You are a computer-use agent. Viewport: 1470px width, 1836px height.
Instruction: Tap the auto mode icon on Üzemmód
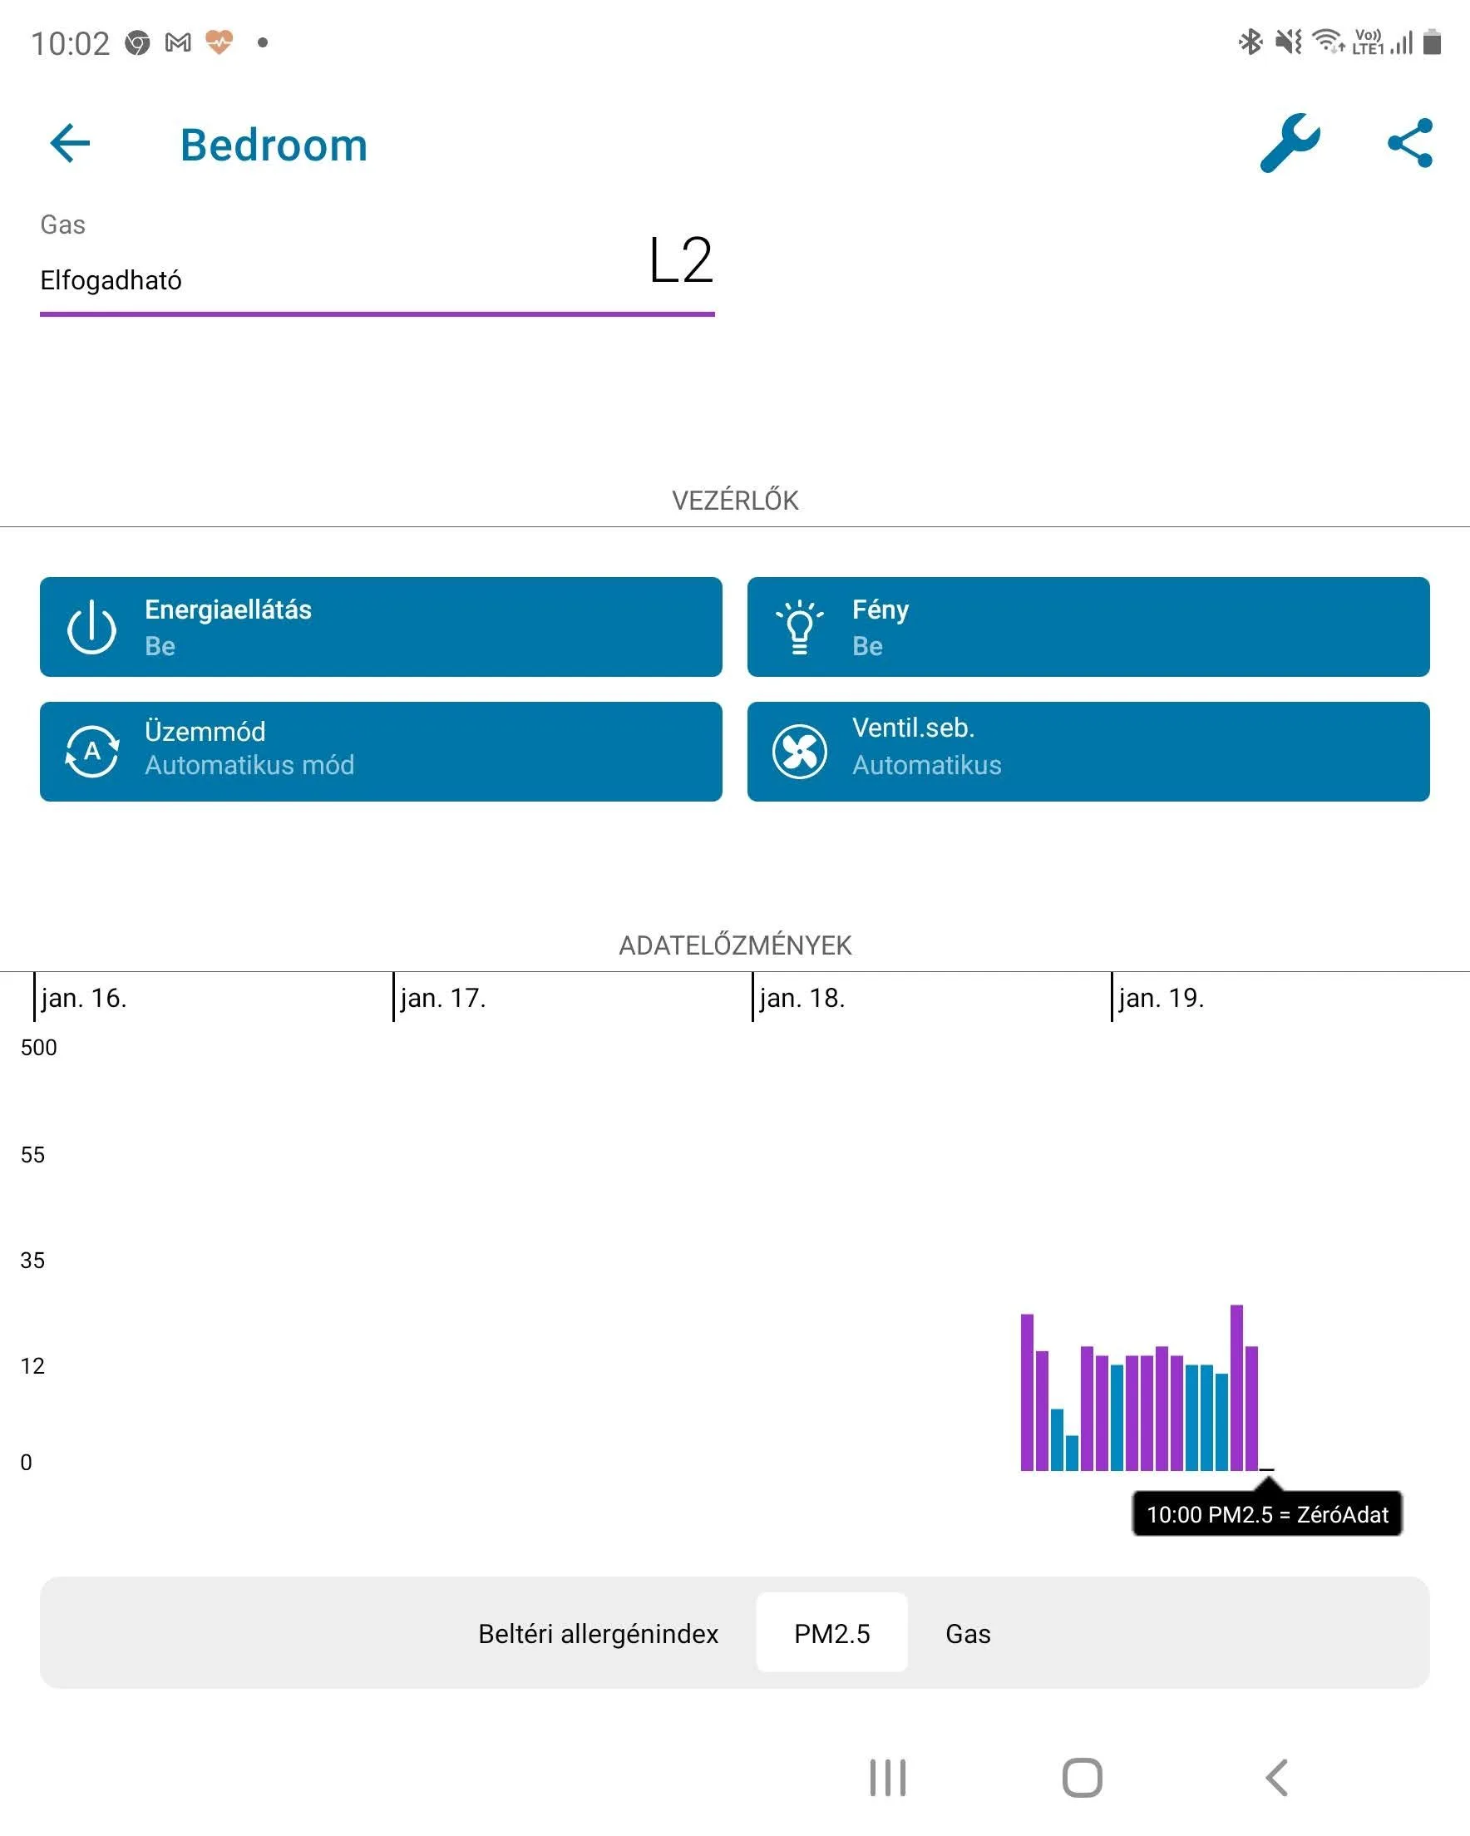91,751
